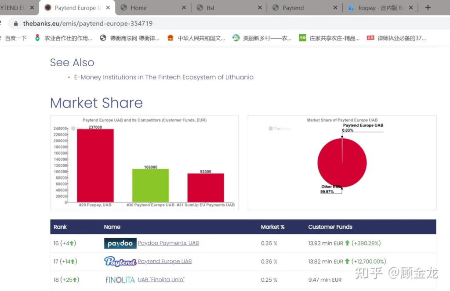Close the Paytend Europe U tab
Screen dimensions: 450x291
point(108,8)
